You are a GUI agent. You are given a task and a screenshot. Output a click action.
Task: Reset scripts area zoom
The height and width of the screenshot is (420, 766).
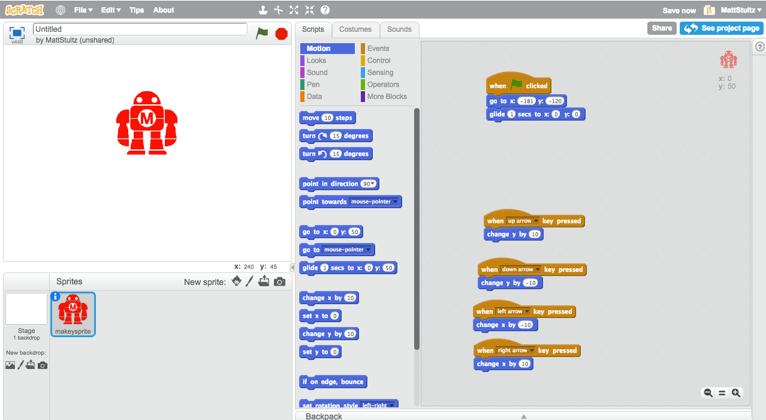click(722, 393)
